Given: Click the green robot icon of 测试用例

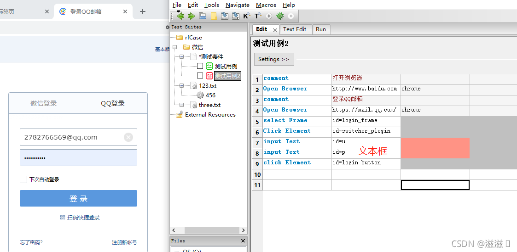Looking at the screenshot, I should click(209, 66).
